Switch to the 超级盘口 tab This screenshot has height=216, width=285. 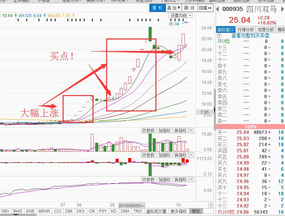(x=225, y=30)
